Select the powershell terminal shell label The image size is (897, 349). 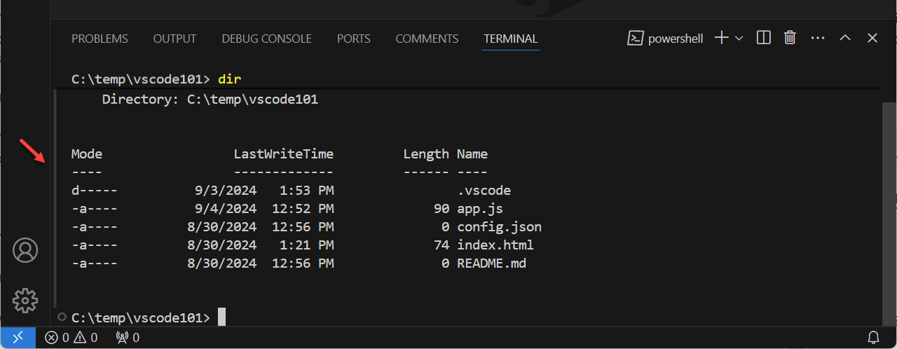coord(665,39)
